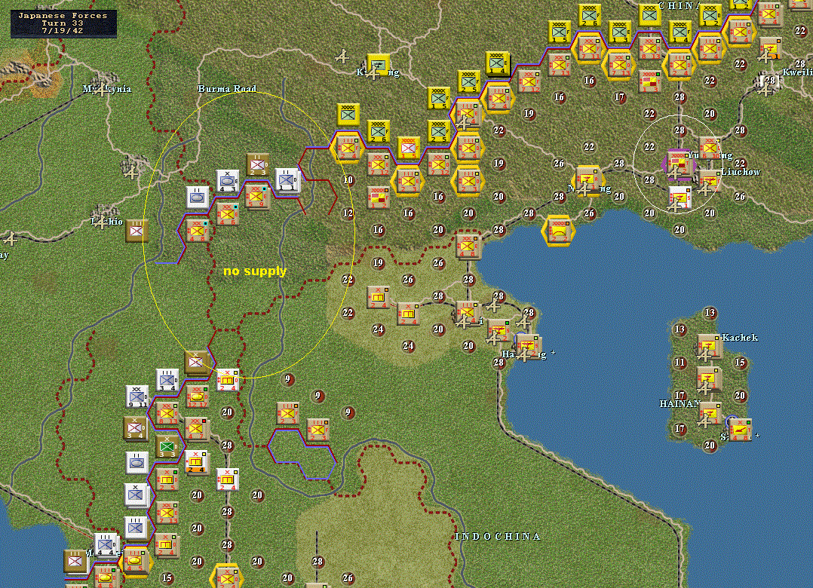Select the Japanese division marked 6 10
This screenshot has height=588, width=813.
(x=709, y=149)
